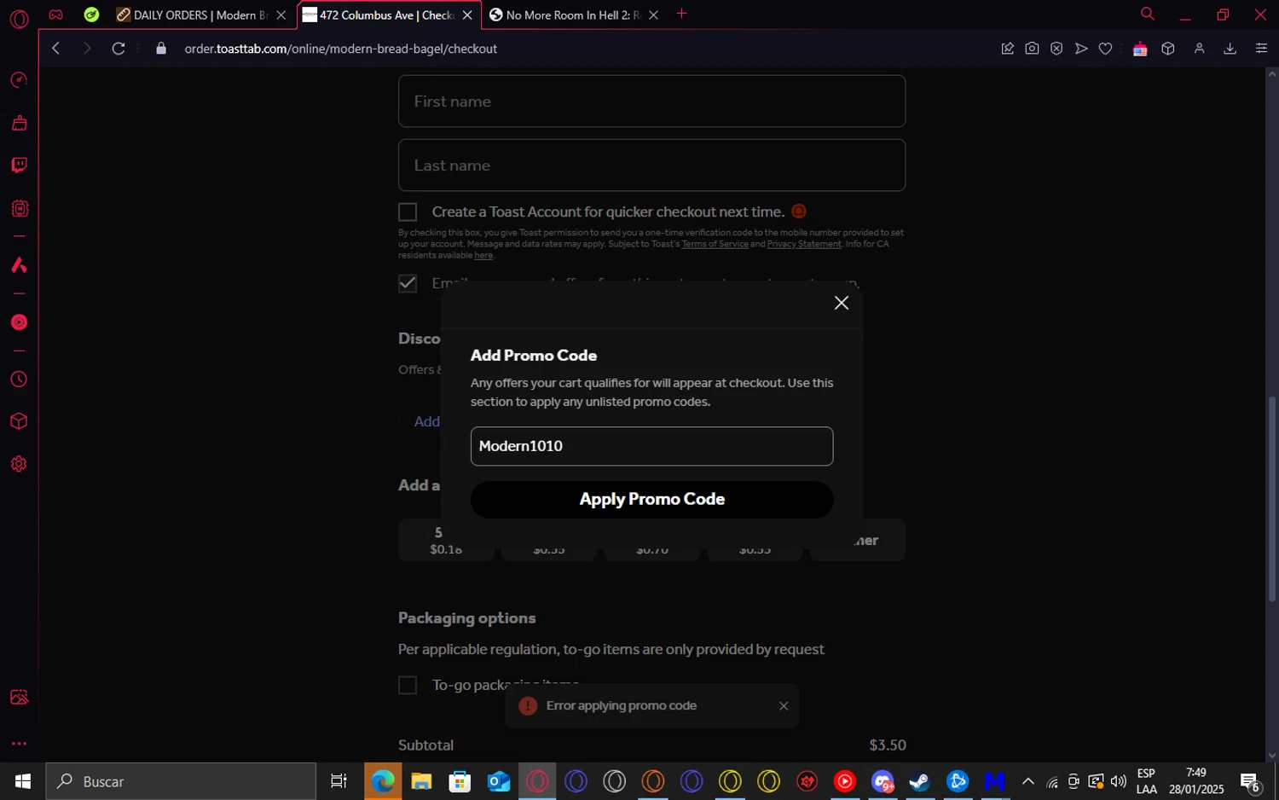Image resolution: width=1279 pixels, height=800 pixels.
Task: Open the green icon pinned tab
Action: point(92,14)
